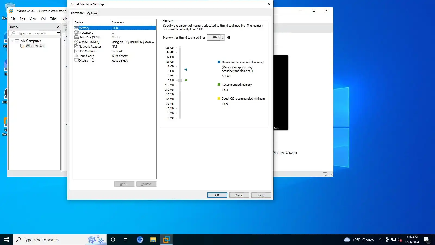Image resolution: width=435 pixels, height=245 pixels.
Task: Click the Summary column header
Action: [133, 22]
